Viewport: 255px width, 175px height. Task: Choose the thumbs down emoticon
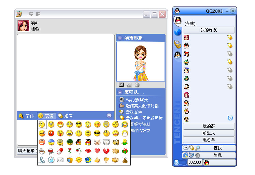point(107,160)
